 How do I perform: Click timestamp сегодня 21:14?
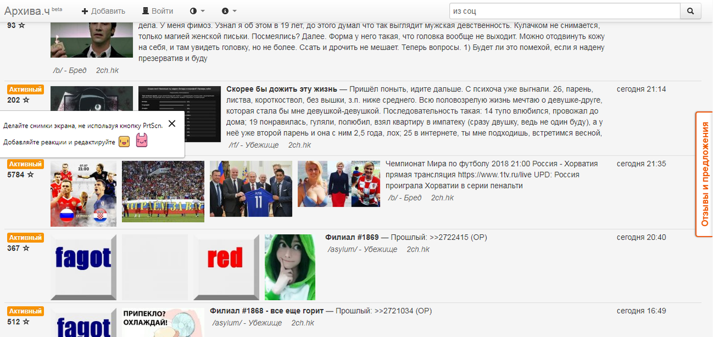click(641, 89)
